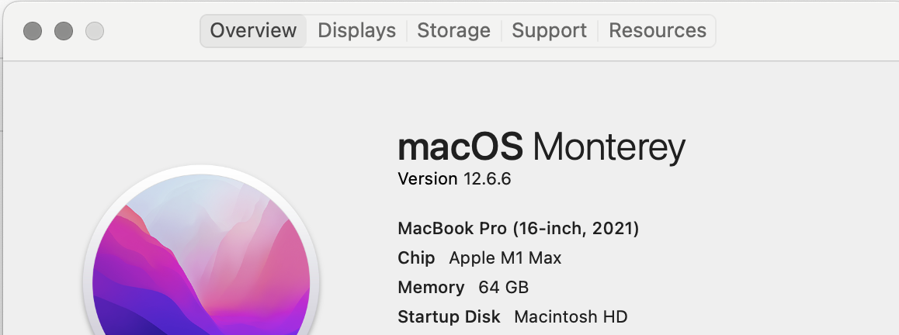This screenshot has width=899, height=335.
Task: Click the Apple M1 Max chip value
Action: pyautogui.click(x=505, y=258)
